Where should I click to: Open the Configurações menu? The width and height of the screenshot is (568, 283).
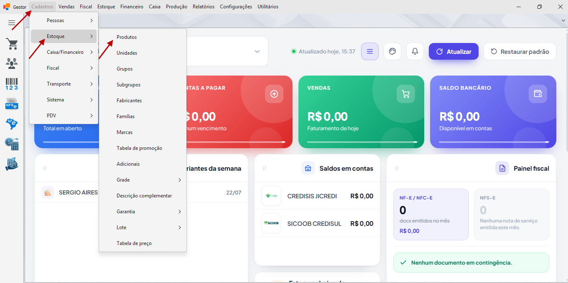pos(236,7)
